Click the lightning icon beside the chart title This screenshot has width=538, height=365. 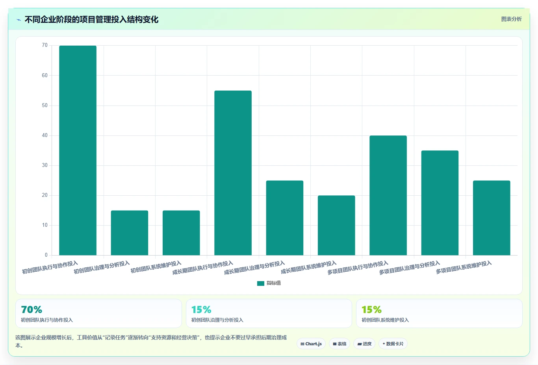click(19, 20)
